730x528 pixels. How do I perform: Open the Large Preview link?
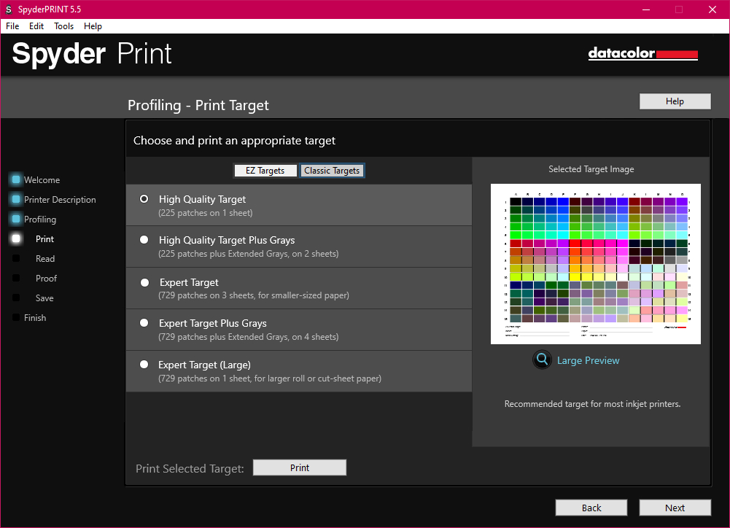pyautogui.click(x=588, y=360)
